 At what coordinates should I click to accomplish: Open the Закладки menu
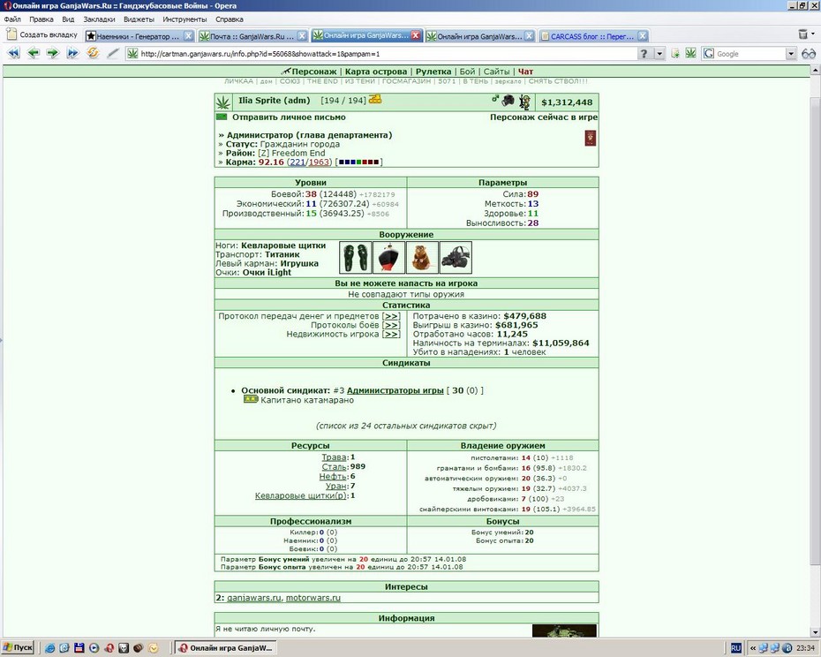99,19
